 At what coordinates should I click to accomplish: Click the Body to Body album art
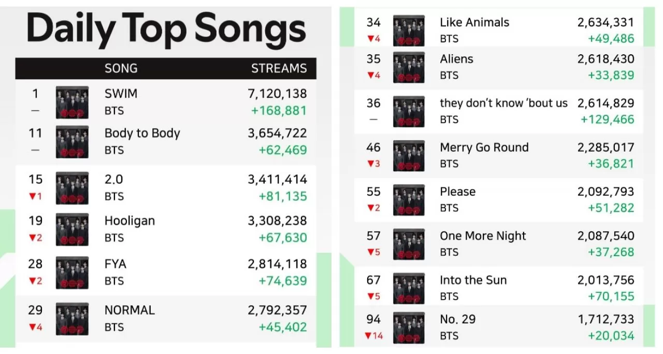click(x=72, y=142)
